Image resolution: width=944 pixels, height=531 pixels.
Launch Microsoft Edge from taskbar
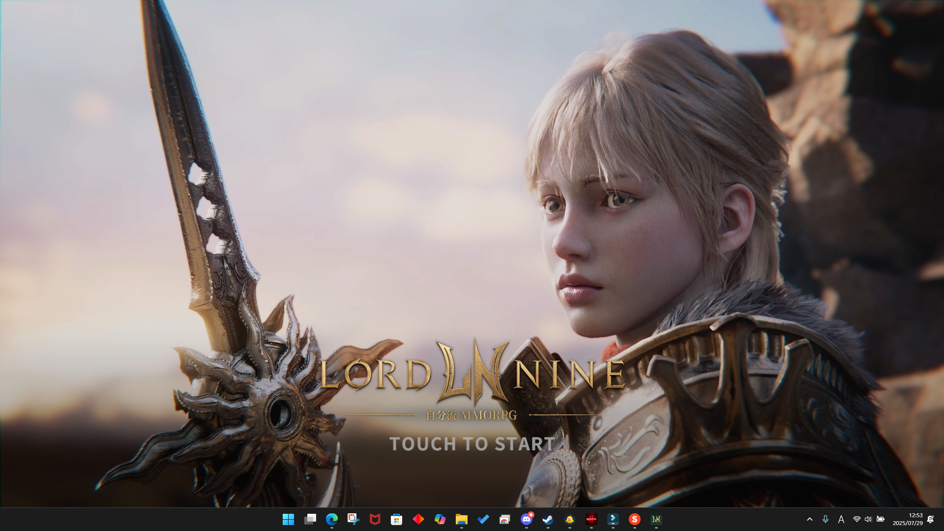[x=332, y=519]
